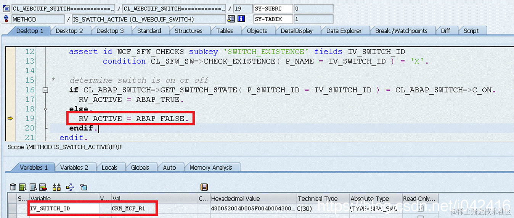Switch to the Desktop 1 tab
514x218 pixels.
tap(29, 31)
